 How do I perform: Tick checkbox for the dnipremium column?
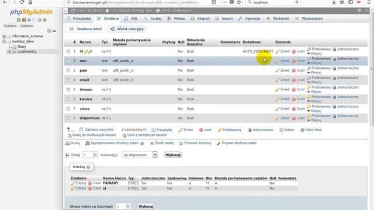pos(68,118)
